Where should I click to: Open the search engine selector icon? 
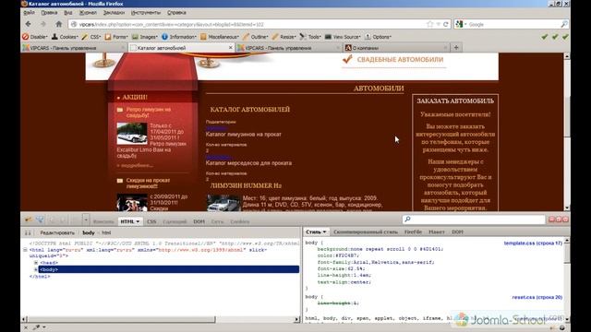[460, 24]
